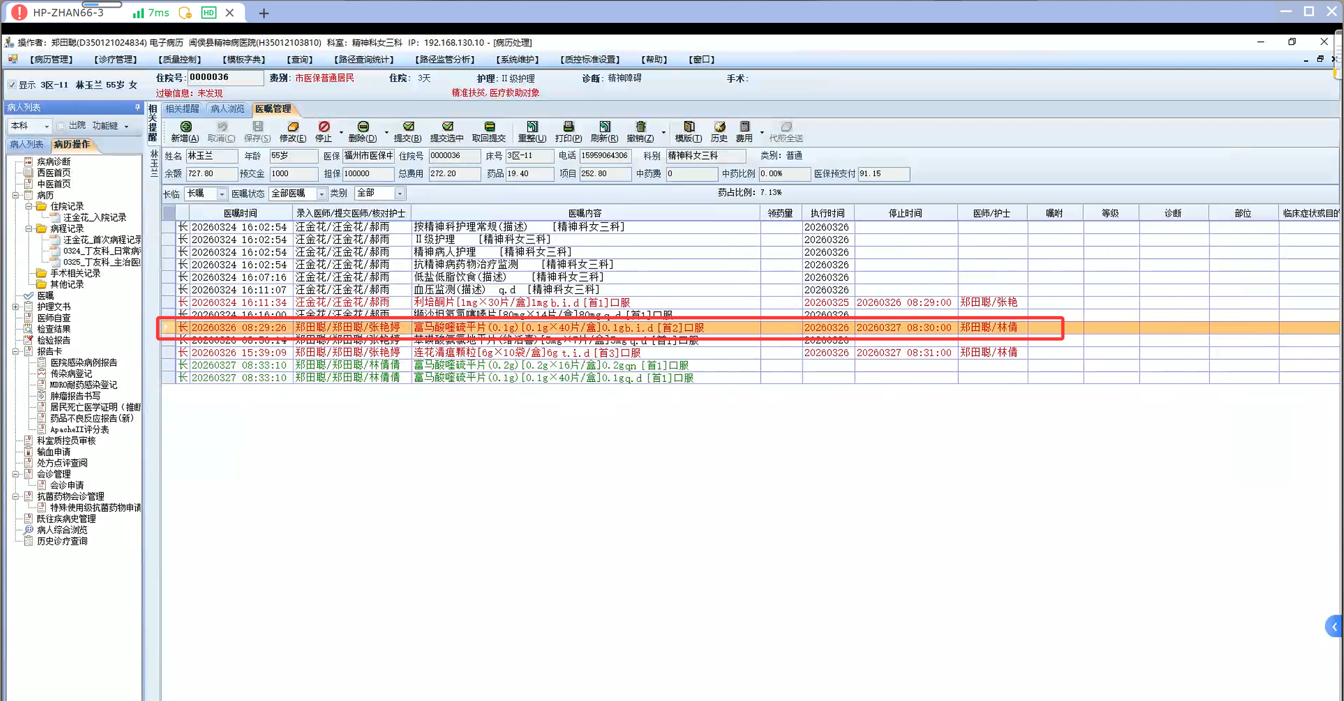The height and width of the screenshot is (701, 1344).
Task: Open the 长嘱 order type dropdown
Action: coord(222,194)
